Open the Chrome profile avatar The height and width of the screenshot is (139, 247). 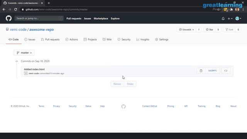click(x=237, y=9)
